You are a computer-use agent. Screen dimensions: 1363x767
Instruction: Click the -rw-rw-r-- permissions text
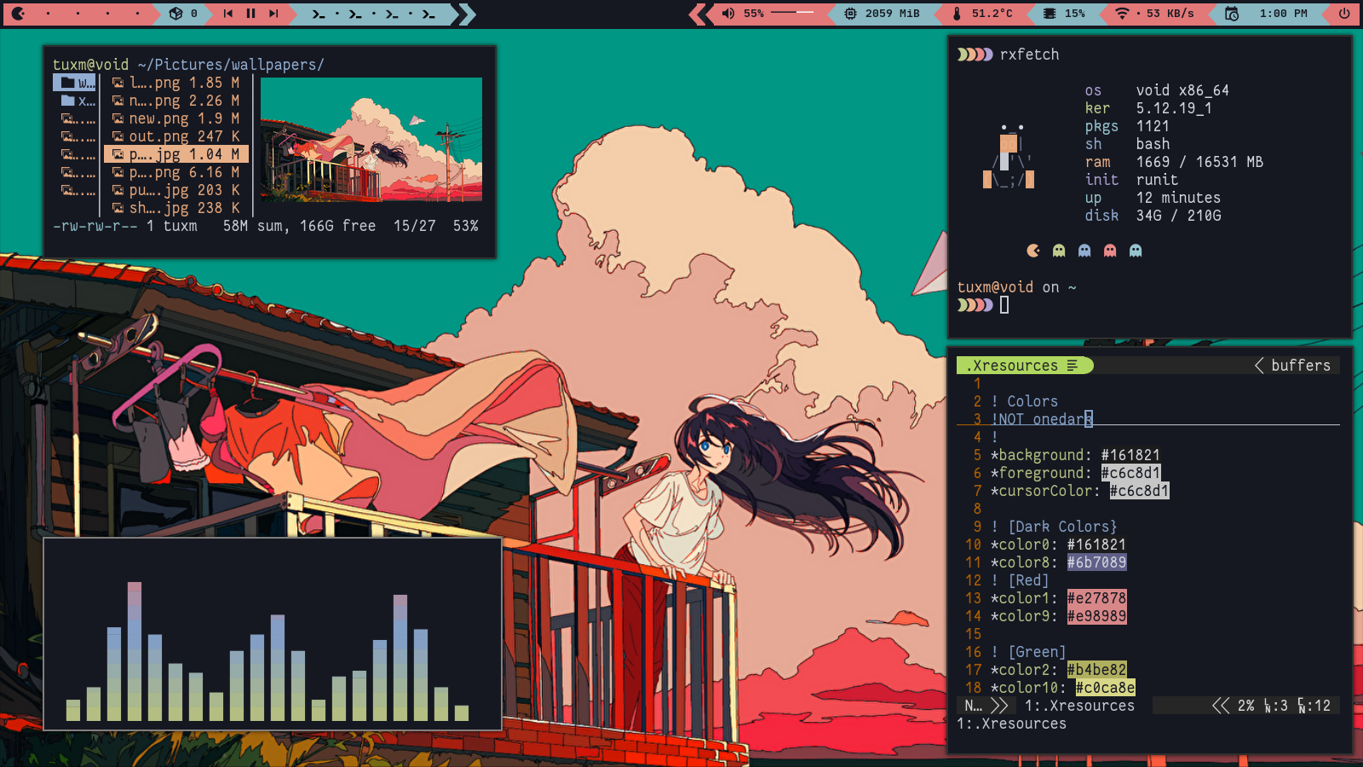coord(95,226)
